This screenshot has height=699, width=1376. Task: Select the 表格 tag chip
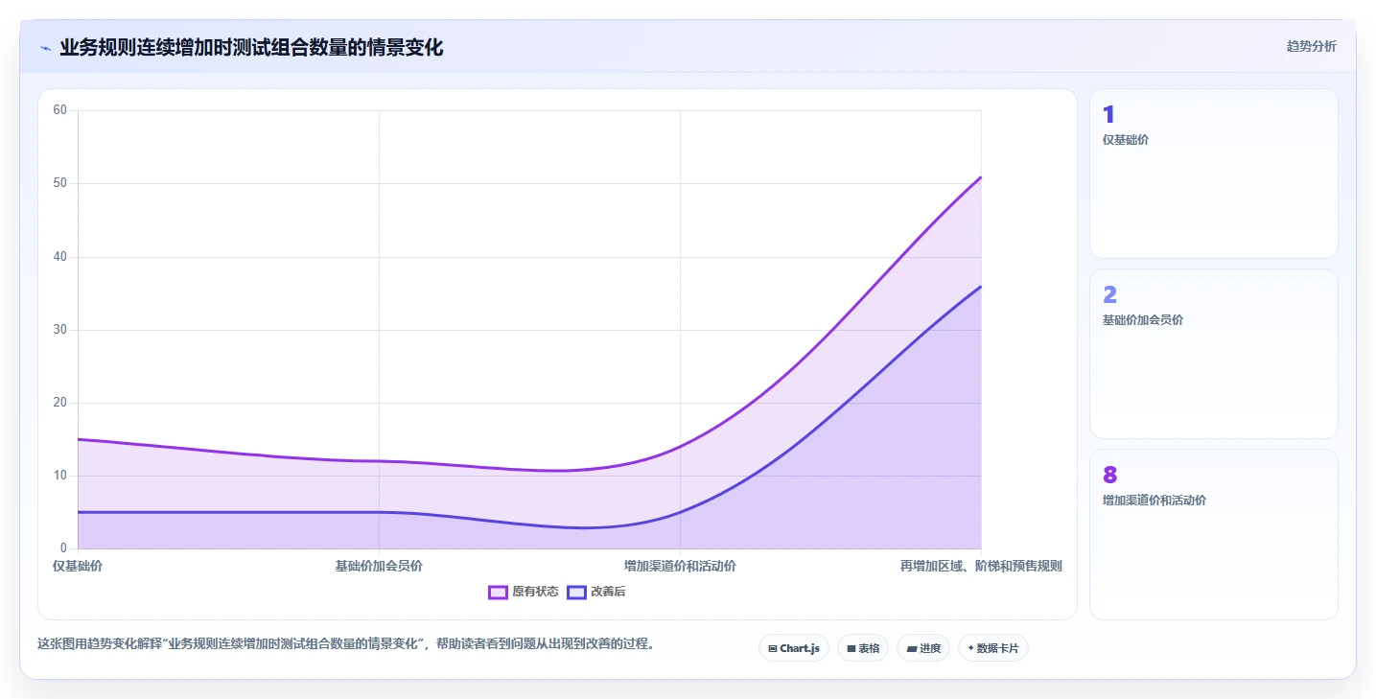tap(863, 648)
